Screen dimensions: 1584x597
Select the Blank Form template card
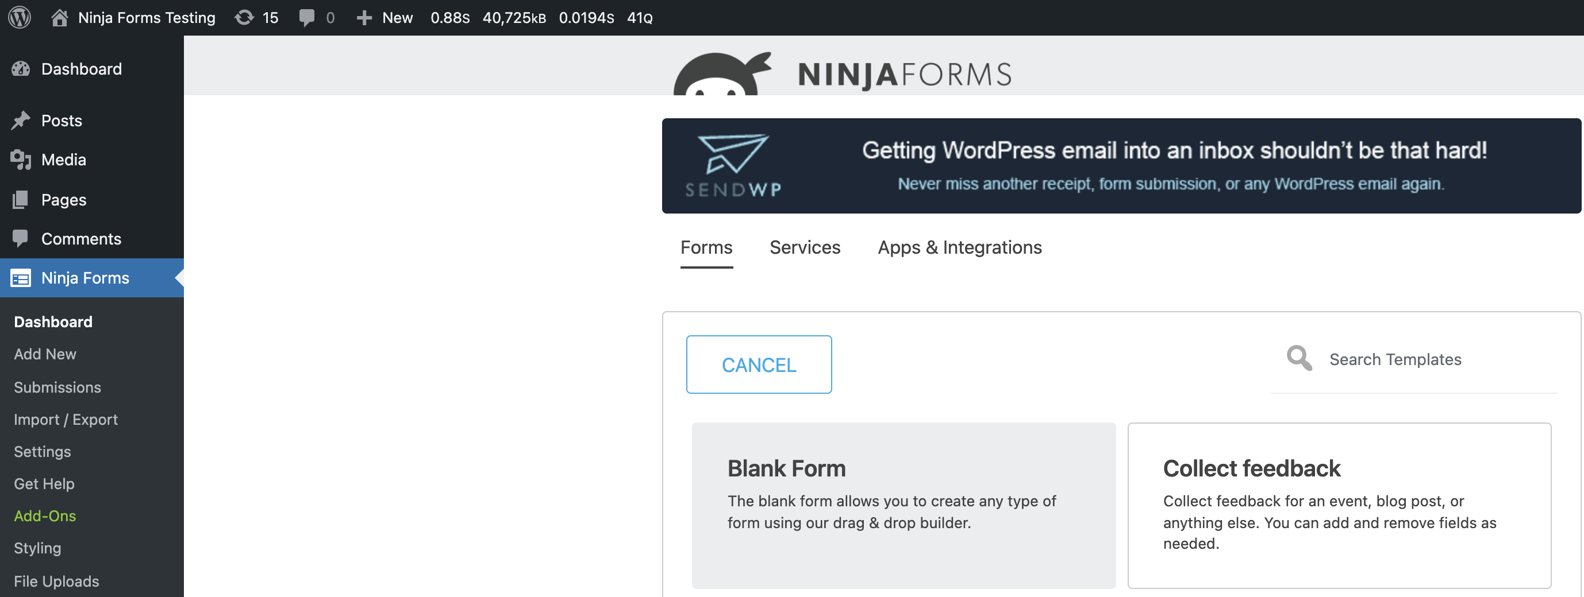click(903, 505)
